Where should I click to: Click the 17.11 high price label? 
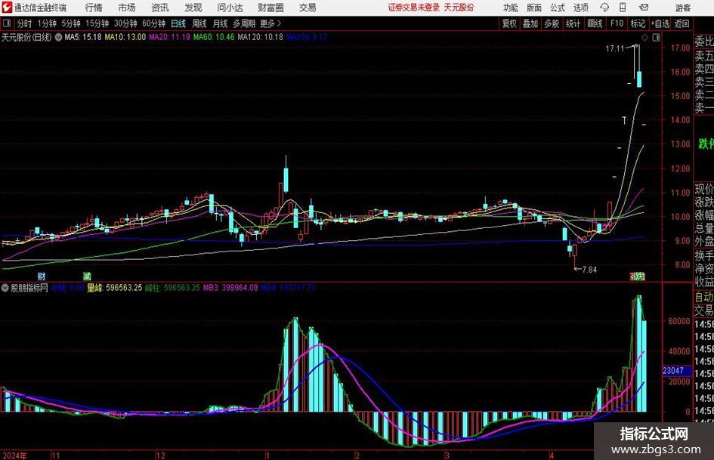[615, 49]
